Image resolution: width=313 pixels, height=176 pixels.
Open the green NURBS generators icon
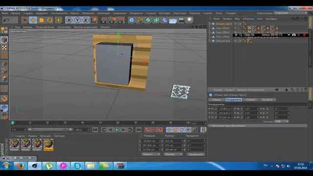pyautogui.click(x=148, y=20)
